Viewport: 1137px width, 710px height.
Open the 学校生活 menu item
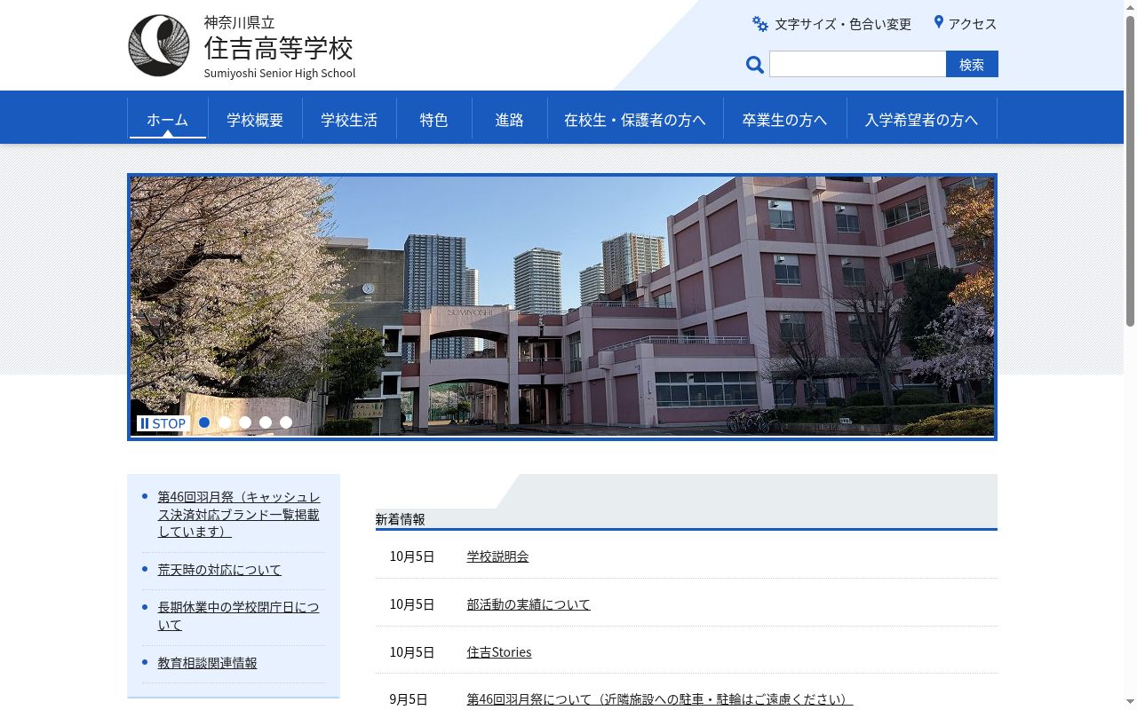(349, 119)
